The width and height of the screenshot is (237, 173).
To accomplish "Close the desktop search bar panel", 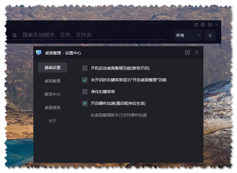I will (217, 25).
